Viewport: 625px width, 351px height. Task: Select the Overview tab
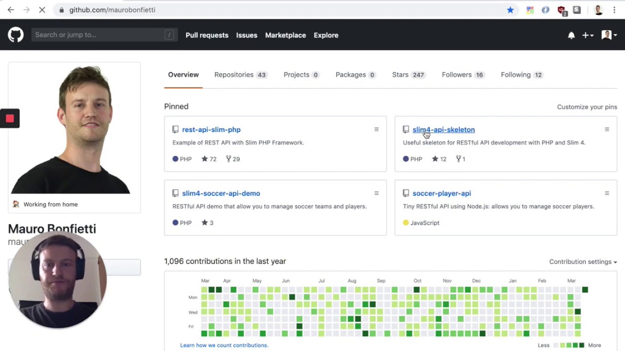click(183, 75)
